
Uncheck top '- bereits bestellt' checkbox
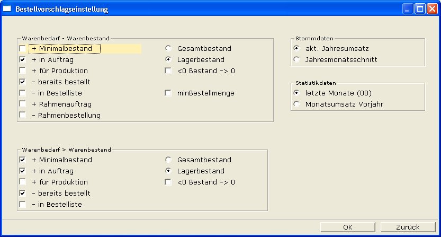tap(23, 82)
